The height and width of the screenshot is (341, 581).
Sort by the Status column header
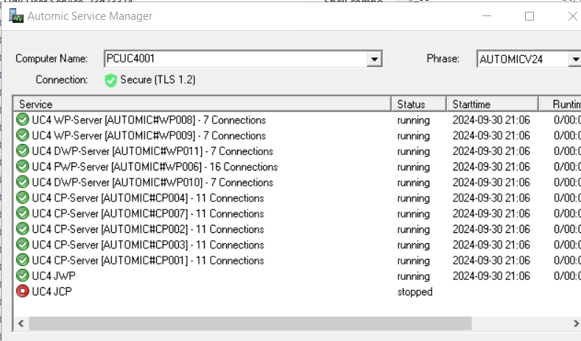click(x=419, y=104)
